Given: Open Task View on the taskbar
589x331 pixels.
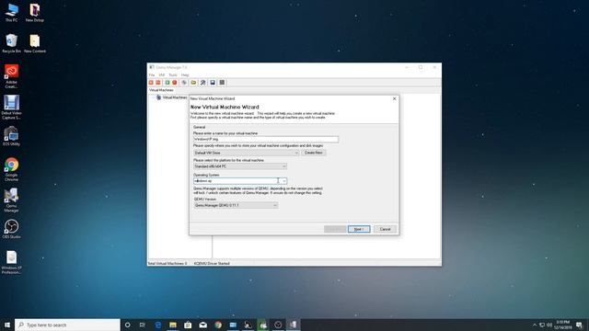Looking at the screenshot, I should click(x=143, y=325).
